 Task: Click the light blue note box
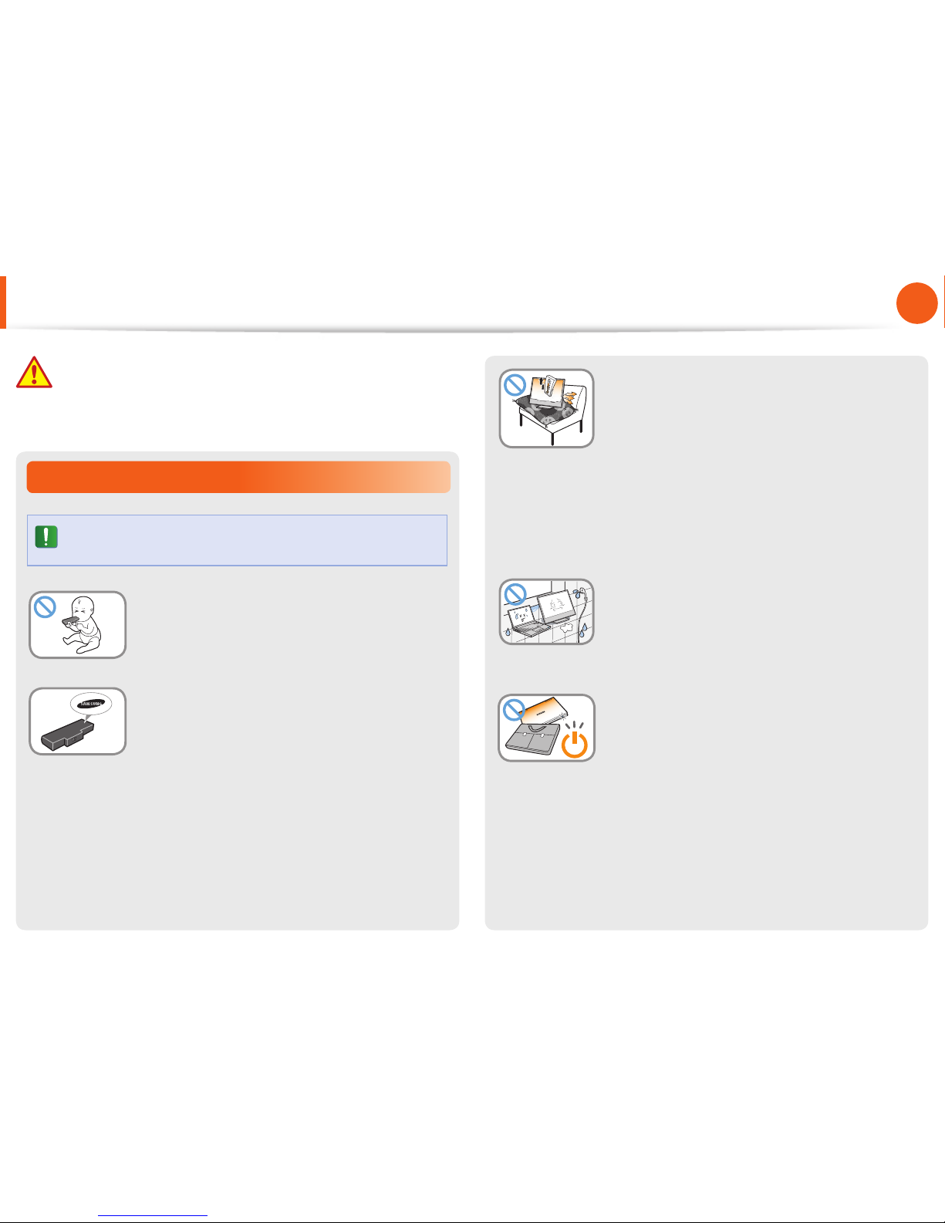(238, 540)
